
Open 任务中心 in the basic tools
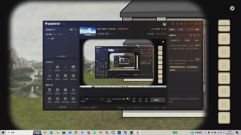coord(49,91)
